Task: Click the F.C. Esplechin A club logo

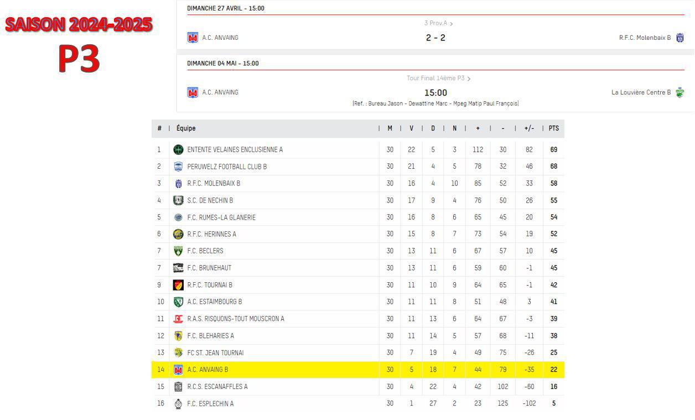Action: pos(178,403)
